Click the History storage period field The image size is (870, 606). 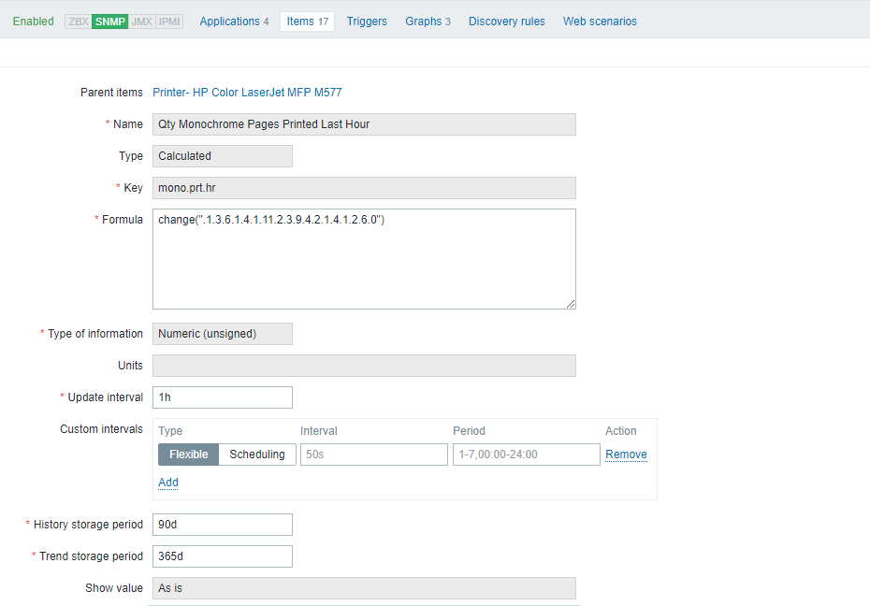(x=222, y=524)
